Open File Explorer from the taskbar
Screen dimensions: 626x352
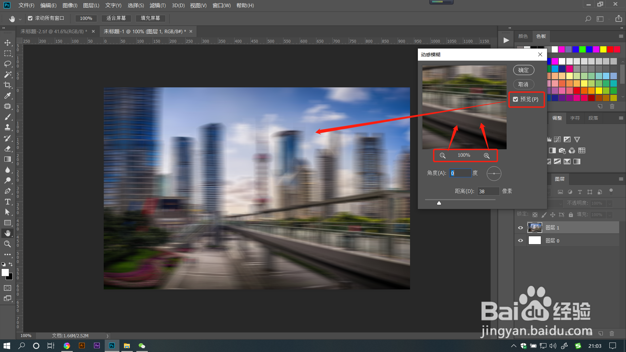coord(127,346)
